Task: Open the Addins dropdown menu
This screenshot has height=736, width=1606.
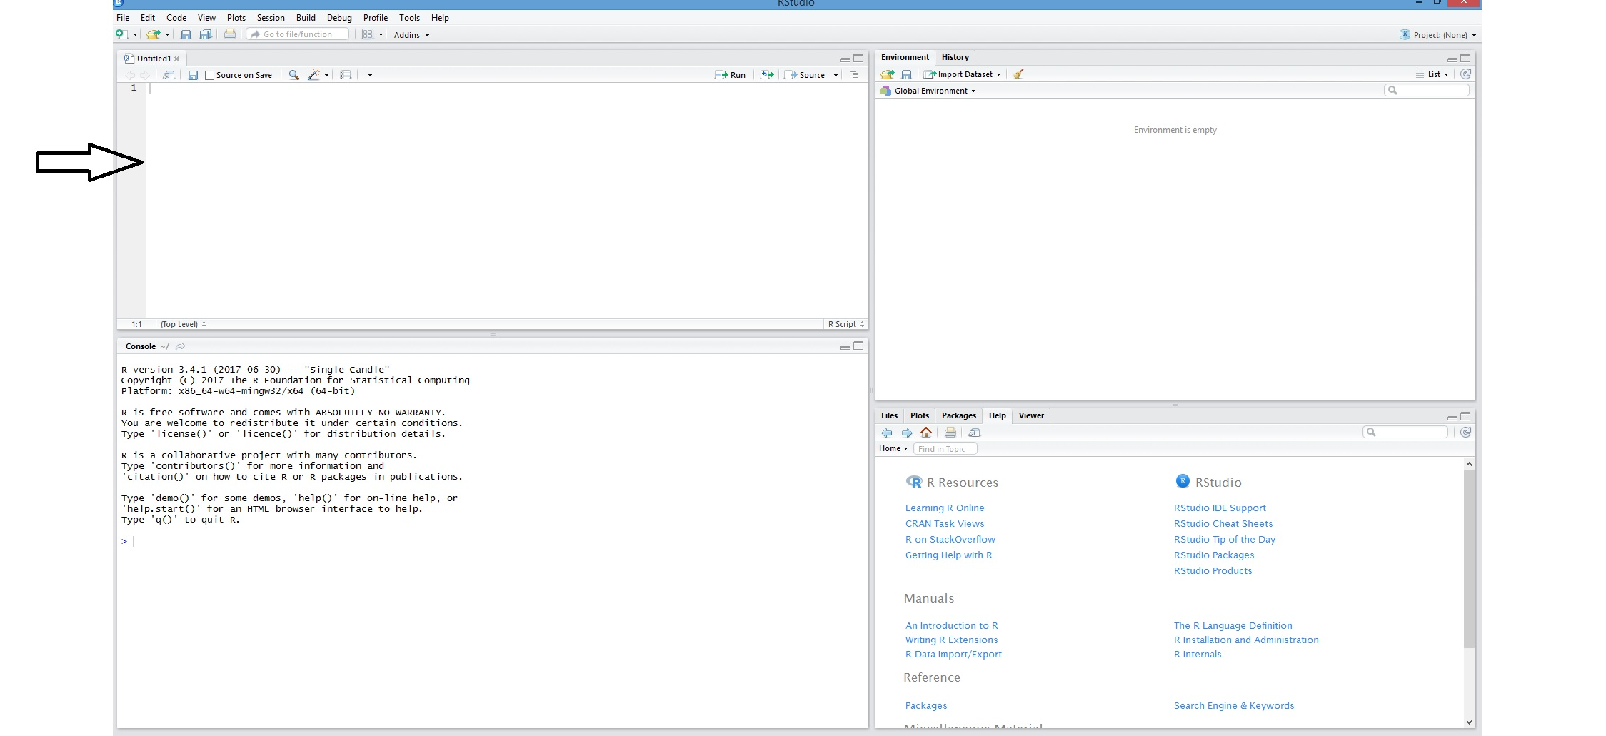Action: pyautogui.click(x=411, y=34)
